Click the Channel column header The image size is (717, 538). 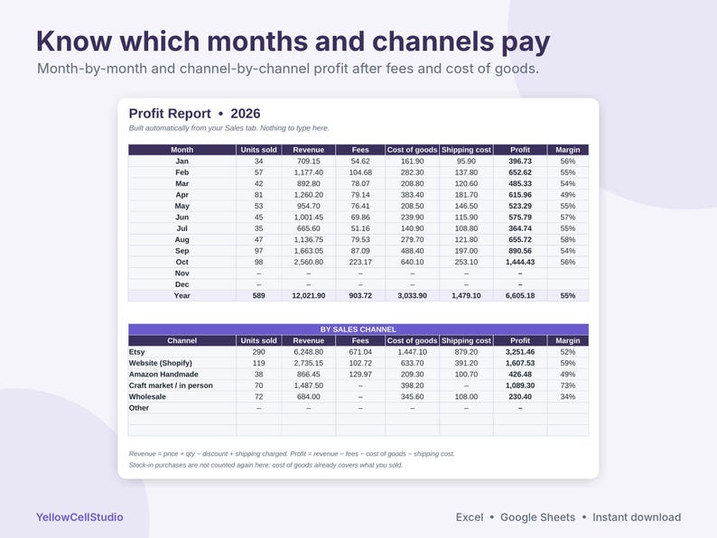(x=182, y=340)
